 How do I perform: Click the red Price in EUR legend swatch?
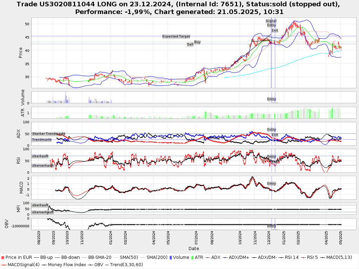[3, 257]
